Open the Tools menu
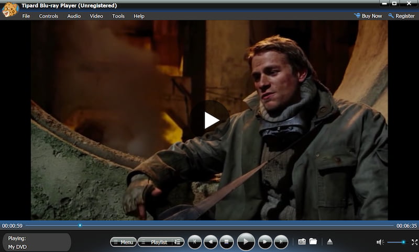 click(118, 16)
